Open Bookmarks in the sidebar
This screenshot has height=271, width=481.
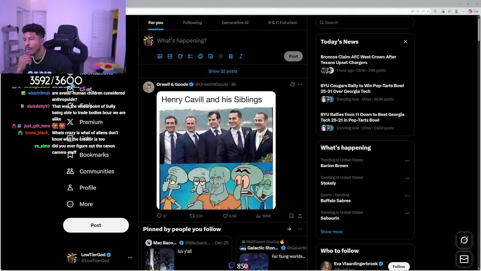coord(88,155)
